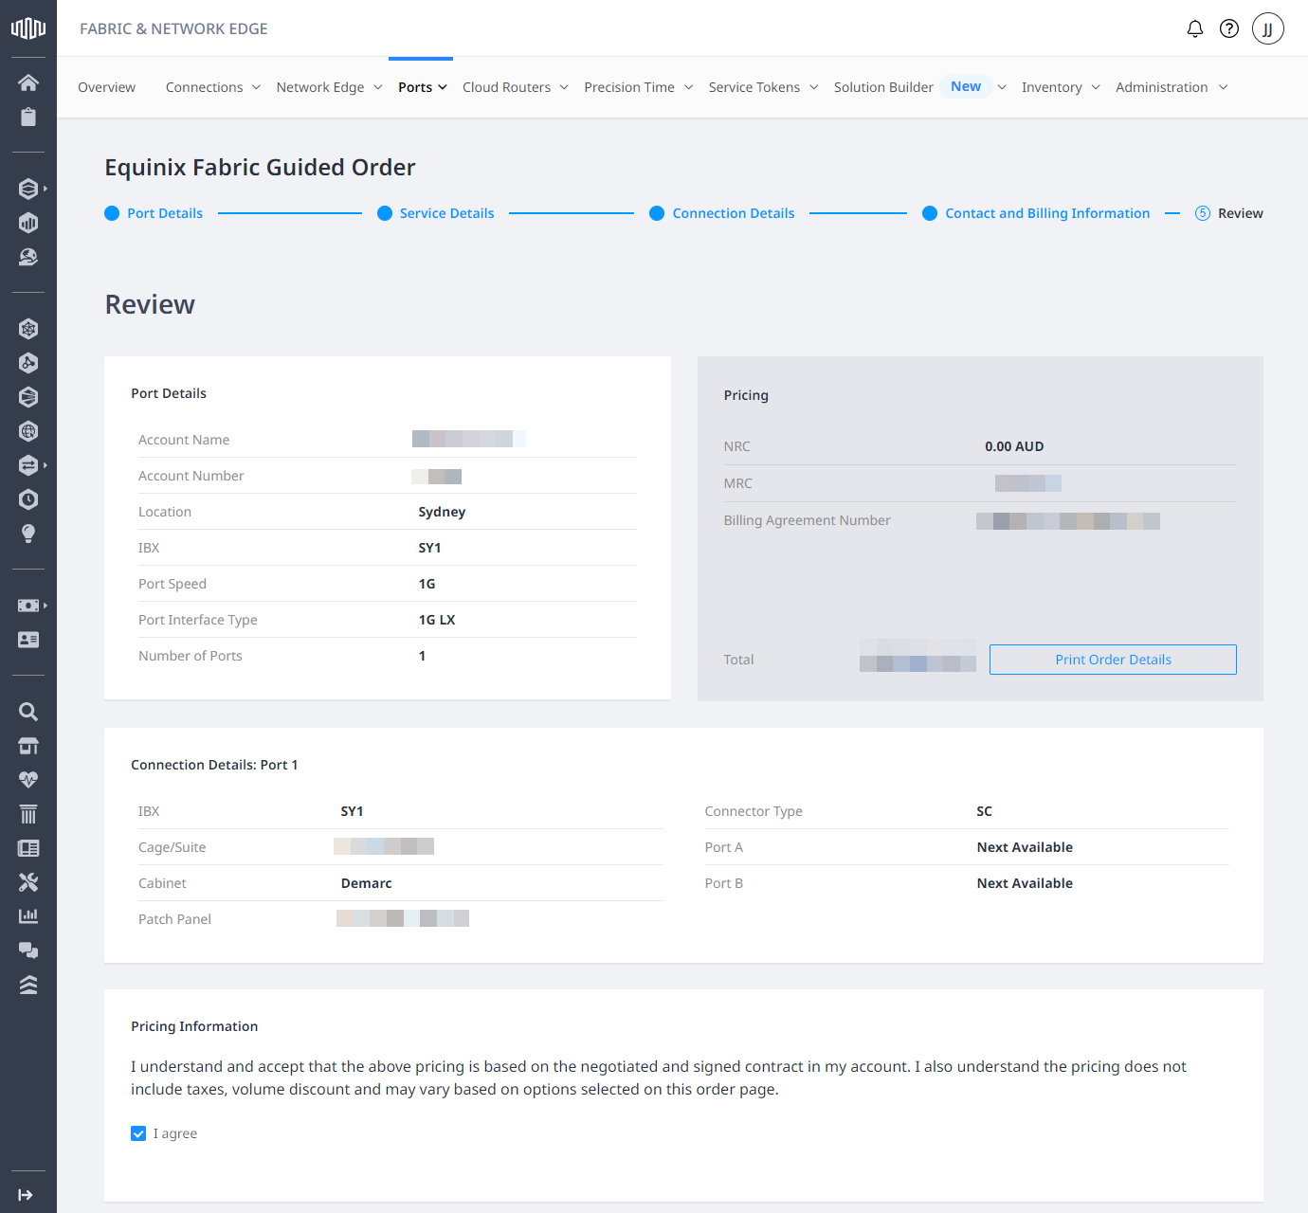The height and width of the screenshot is (1213, 1308).
Task: Expand the swap-arrows icon's sidebar submenu arrow
Action: (45, 465)
